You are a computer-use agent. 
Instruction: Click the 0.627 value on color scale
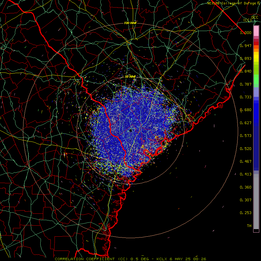click(246, 123)
